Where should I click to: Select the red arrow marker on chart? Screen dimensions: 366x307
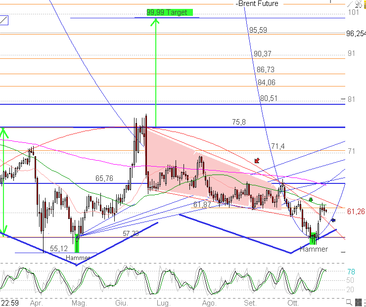tap(256, 160)
